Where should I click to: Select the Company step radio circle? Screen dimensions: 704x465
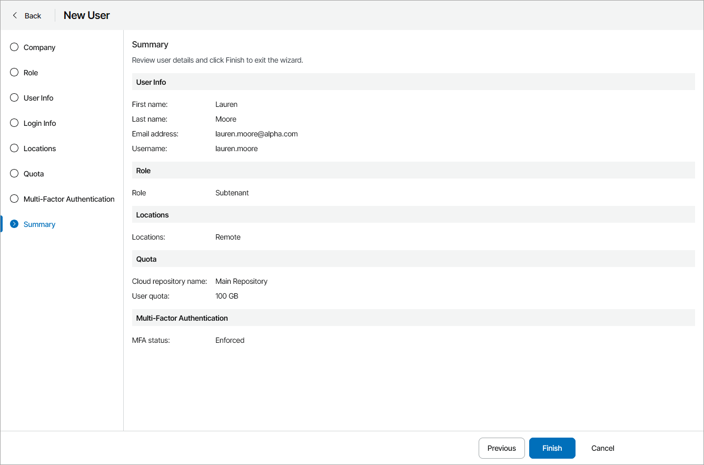(14, 47)
